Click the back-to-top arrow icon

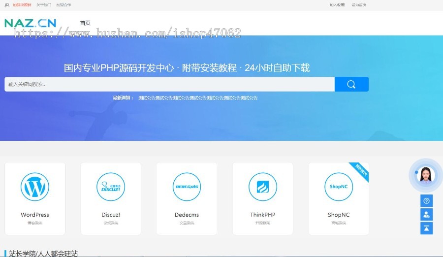427,228
